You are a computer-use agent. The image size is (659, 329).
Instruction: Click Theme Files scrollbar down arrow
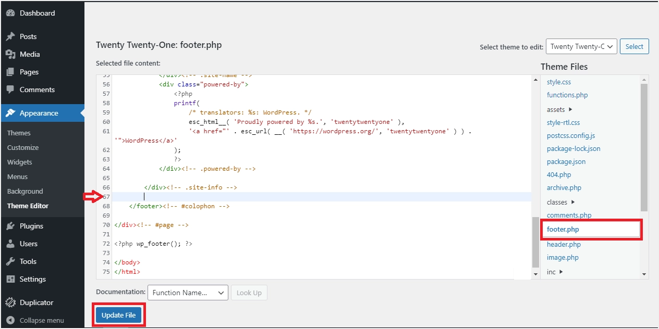pos(644,274)
